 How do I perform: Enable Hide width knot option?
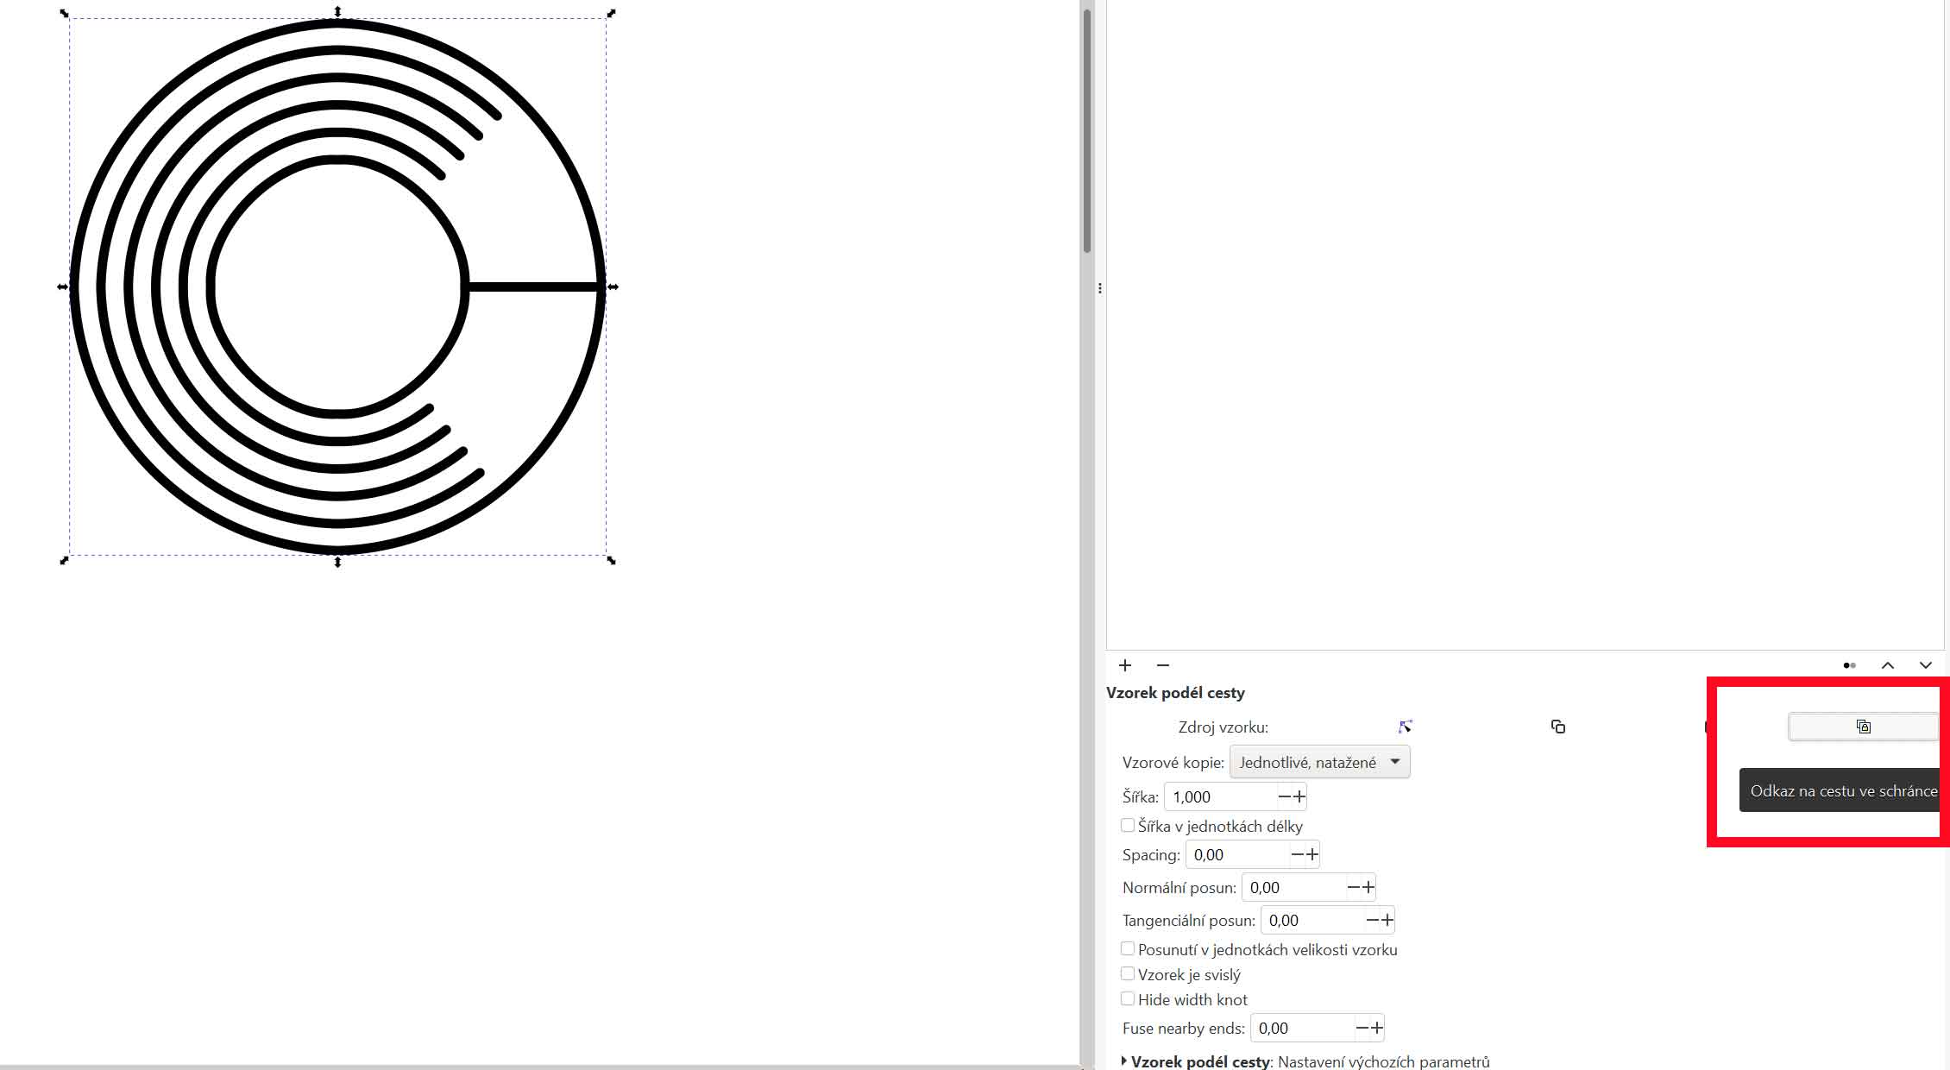1128,999
